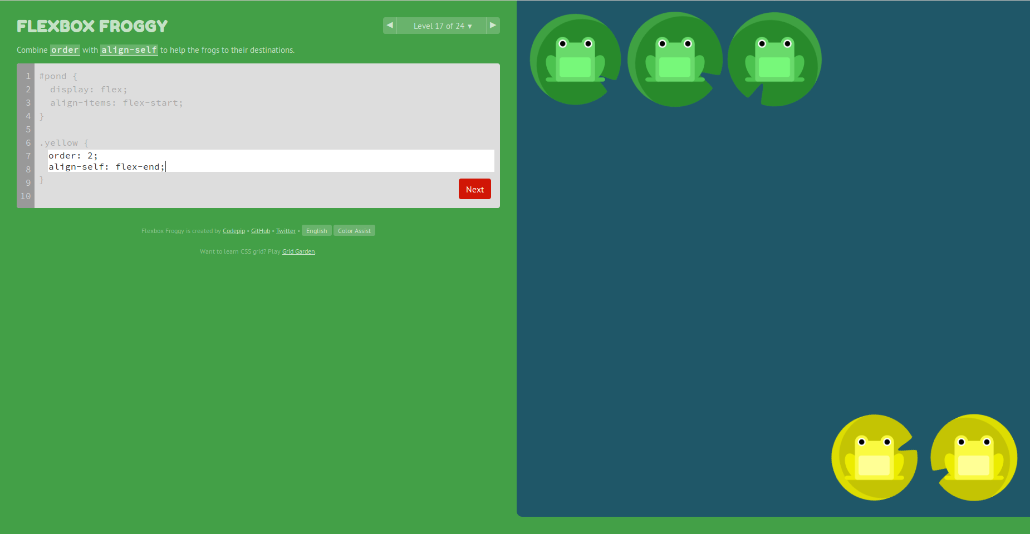Click the Flexbox Froggy title logo
This screenshot has height=534, width=1030.
coord(92,26)
